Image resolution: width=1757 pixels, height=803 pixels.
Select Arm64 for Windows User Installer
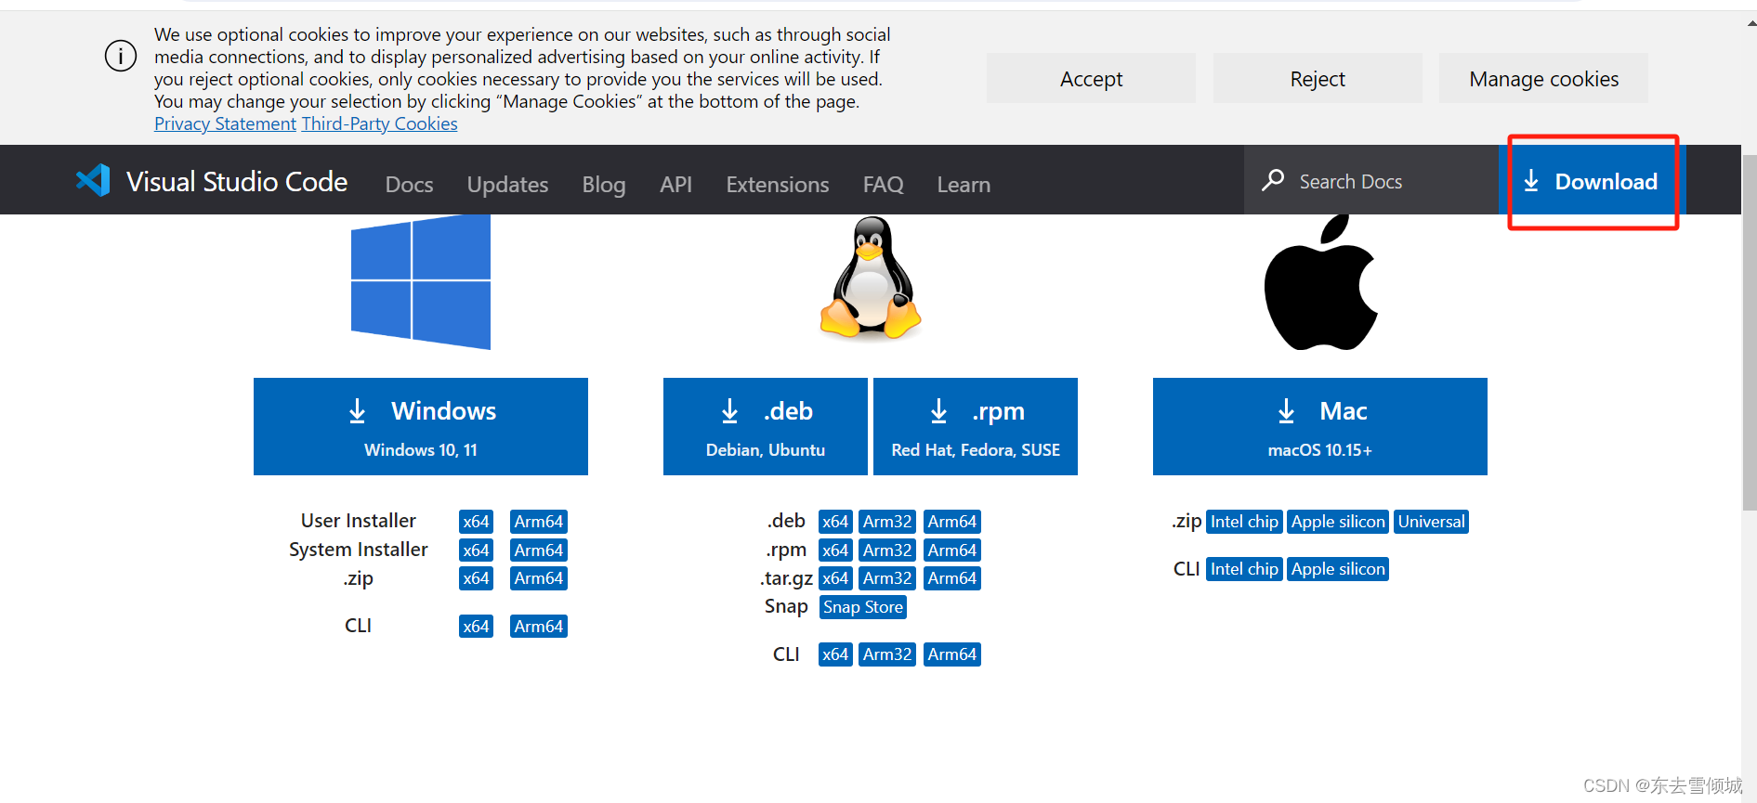[x=539, y=522]
